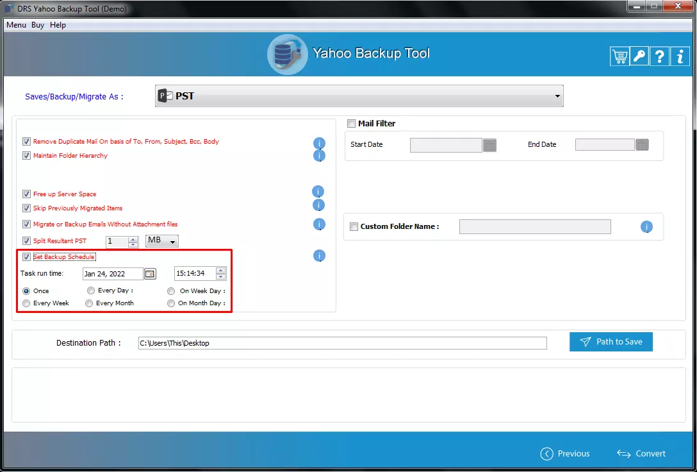Decrease the task run time value
This screenshot has height=472, width=697.
click(x=220, y=276)
